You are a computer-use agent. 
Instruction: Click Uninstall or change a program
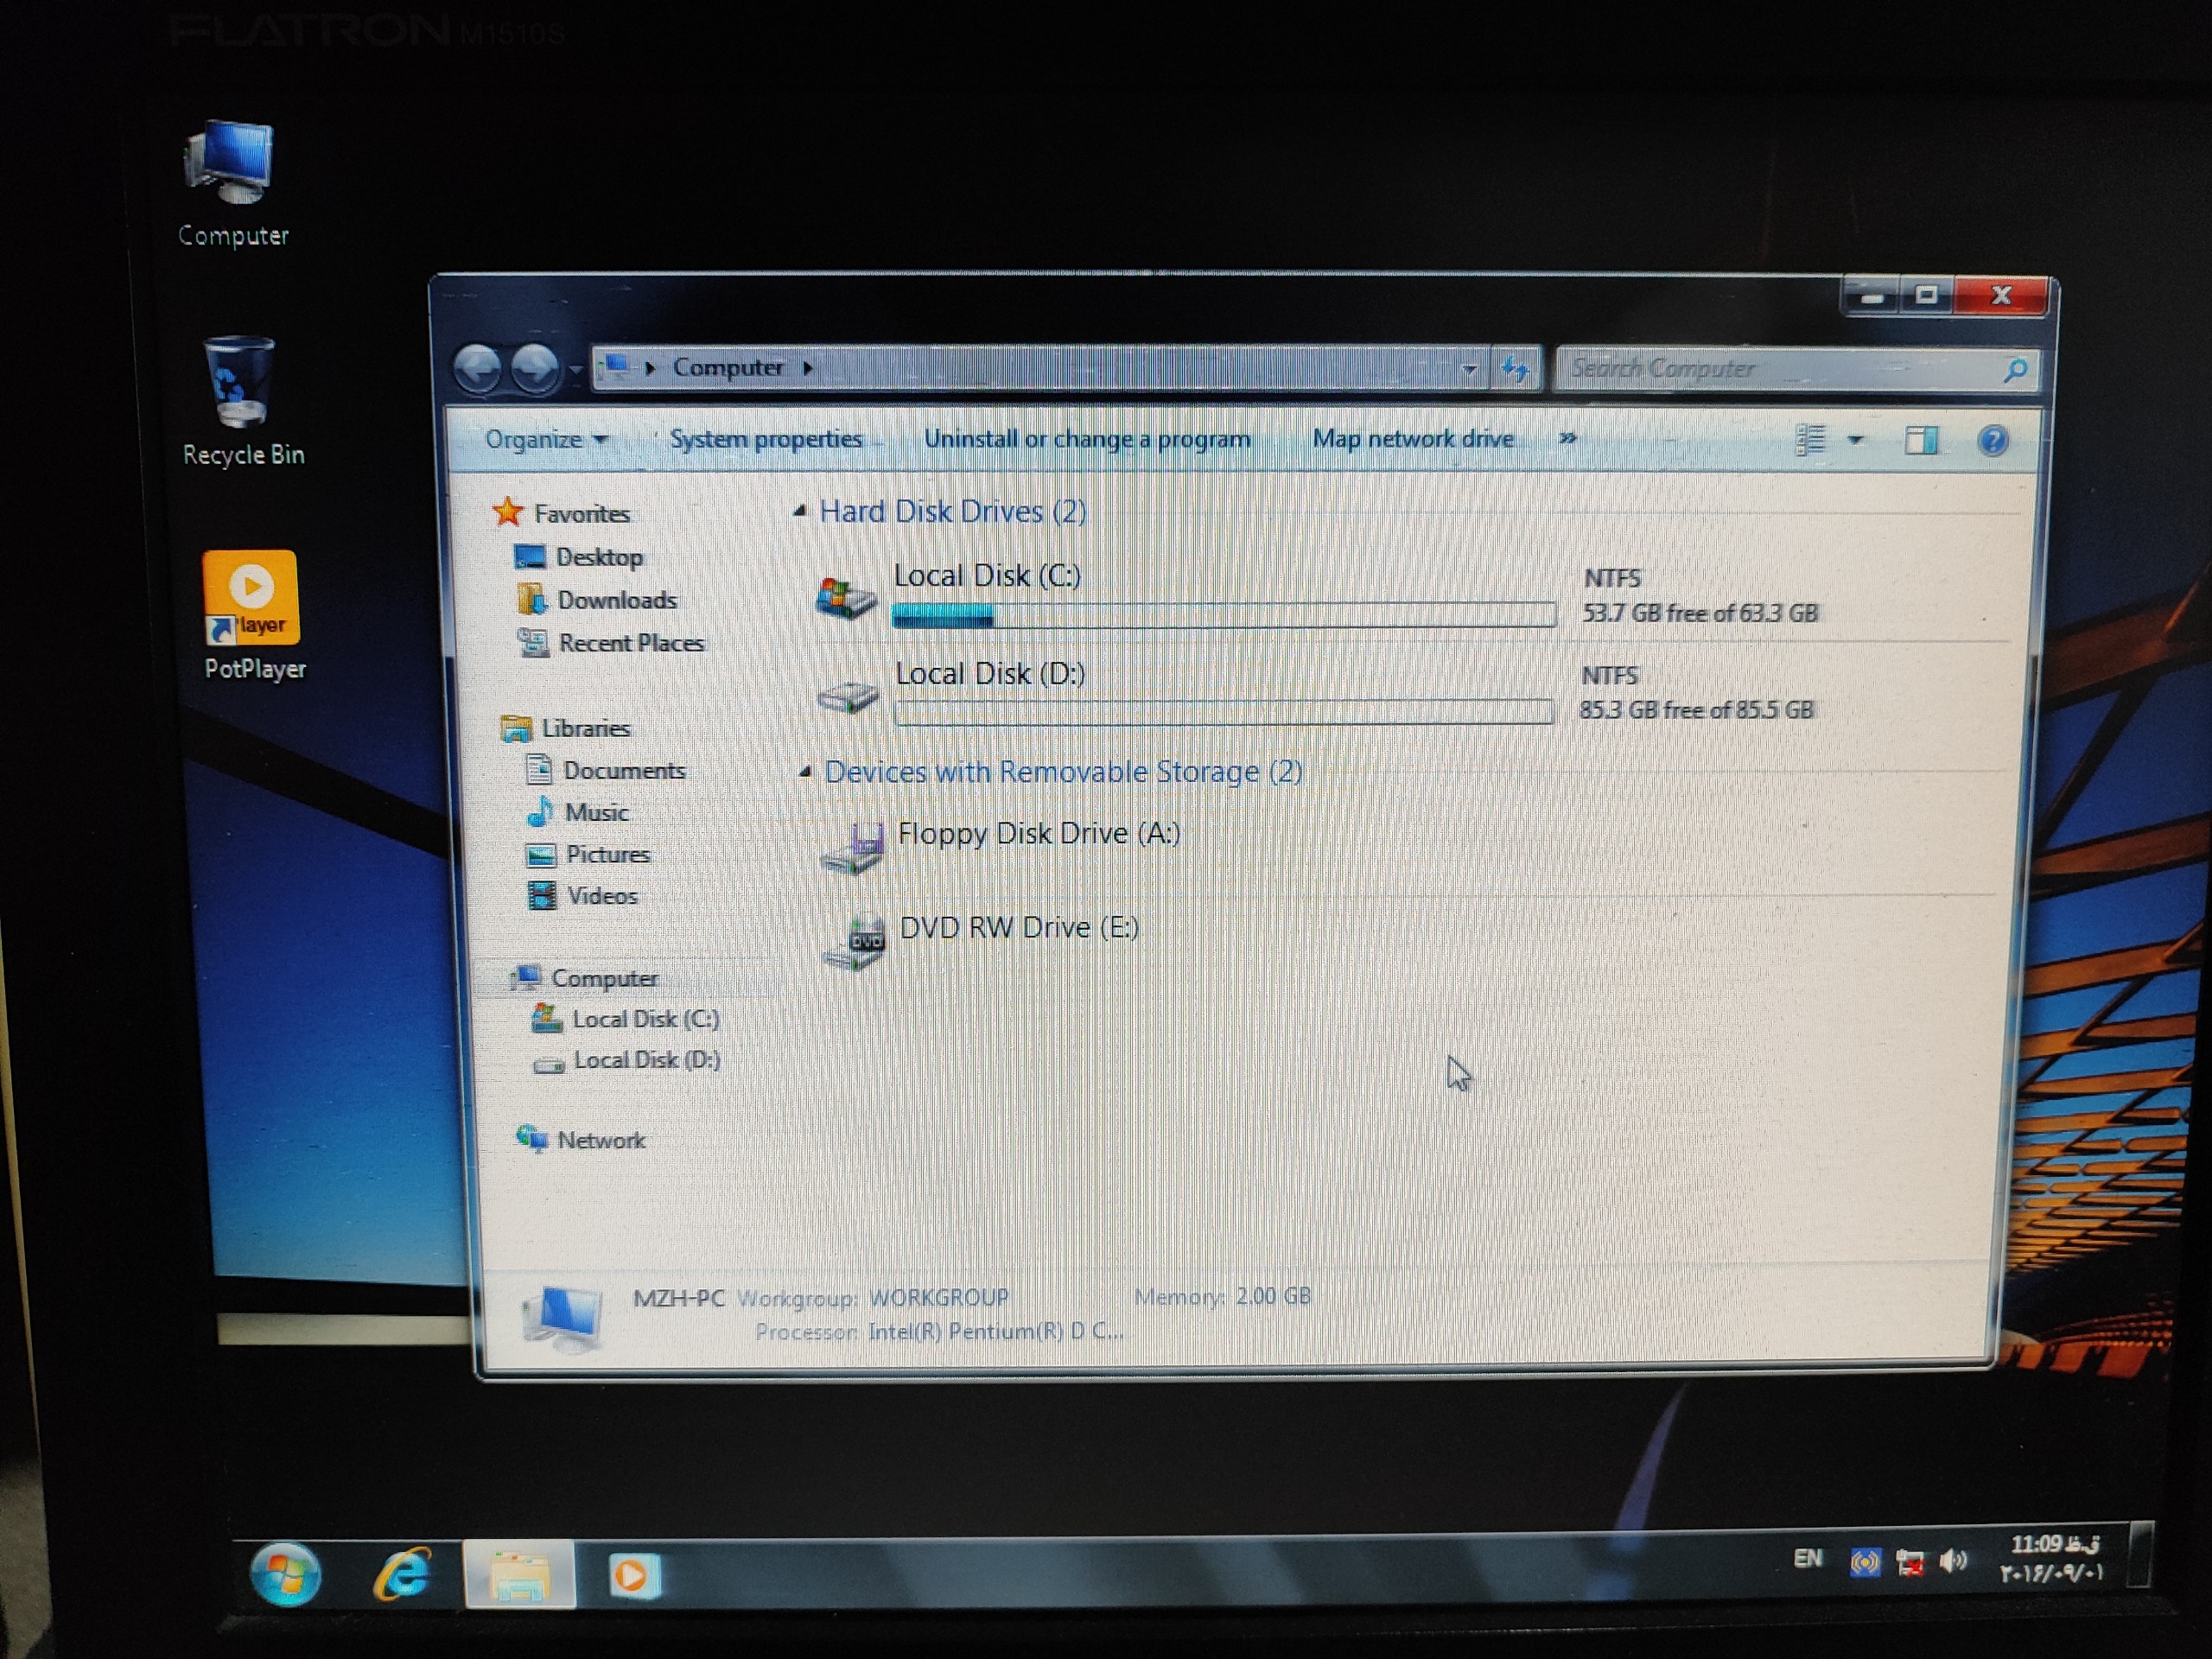click(x=1086, y=439)
